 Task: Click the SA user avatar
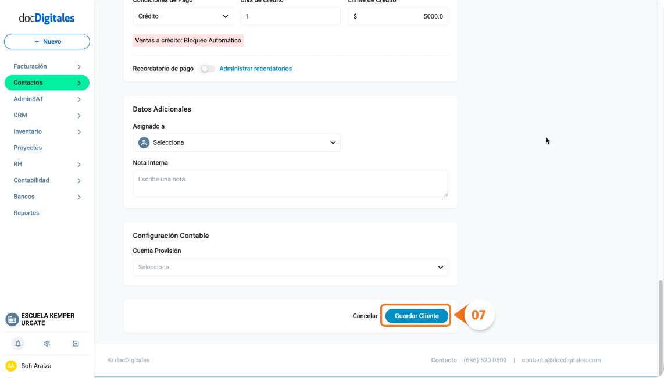[11, 366]
